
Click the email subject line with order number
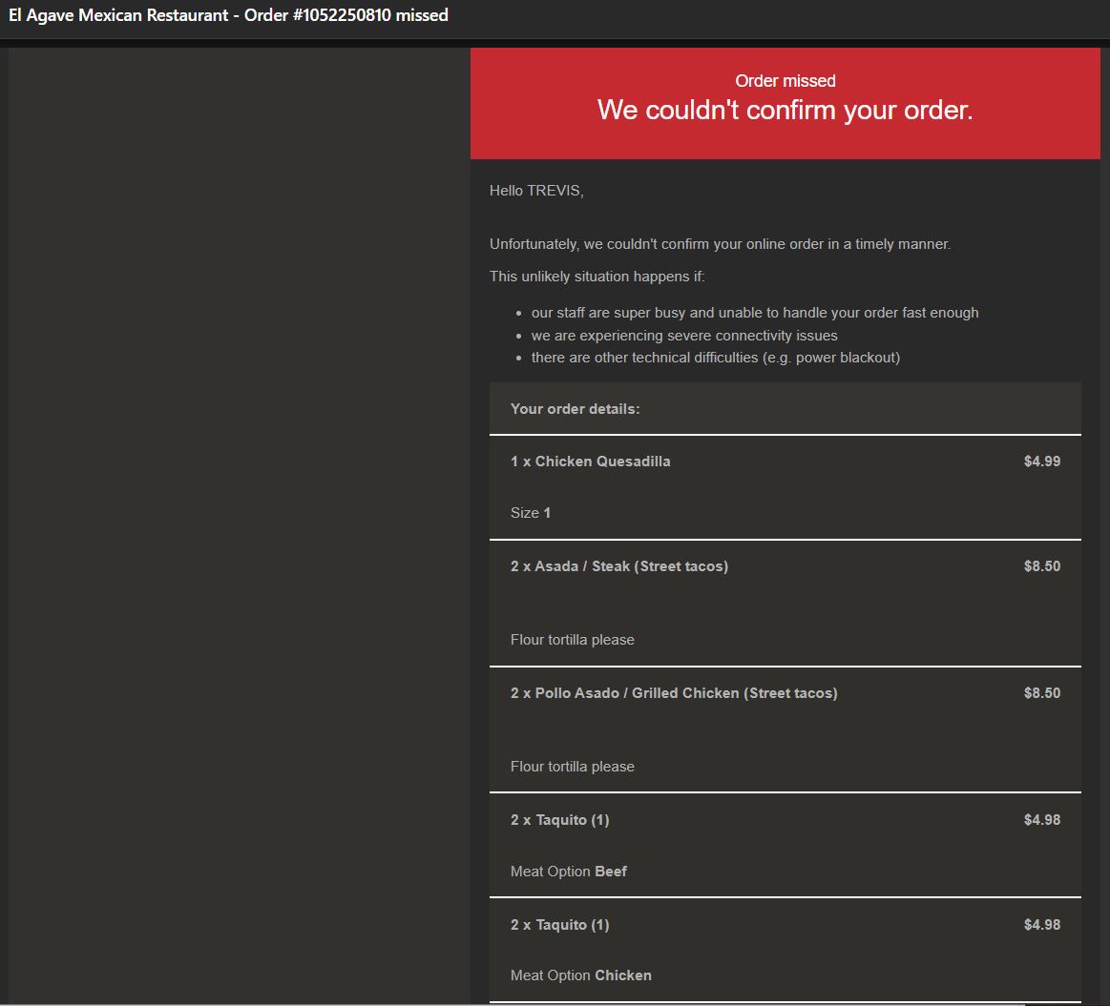[x=228, y=15]
